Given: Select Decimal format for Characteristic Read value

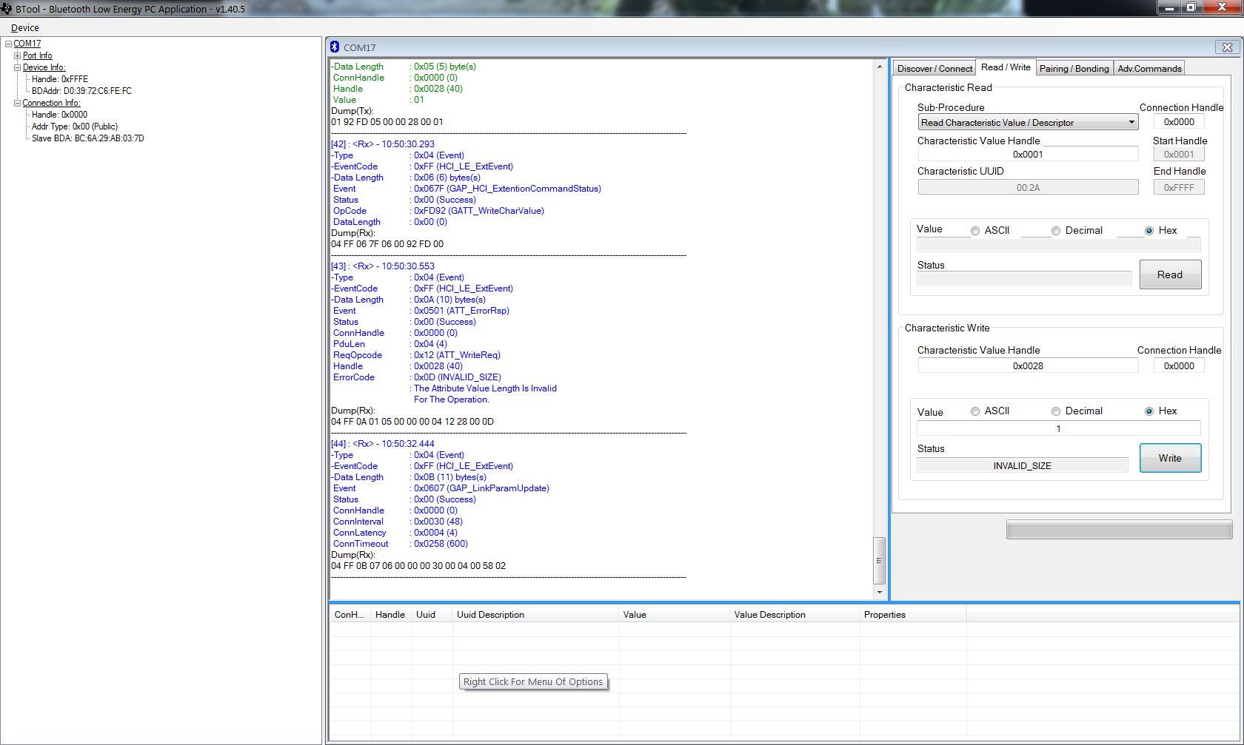Looking at the screenshot, I should 1056,231.
